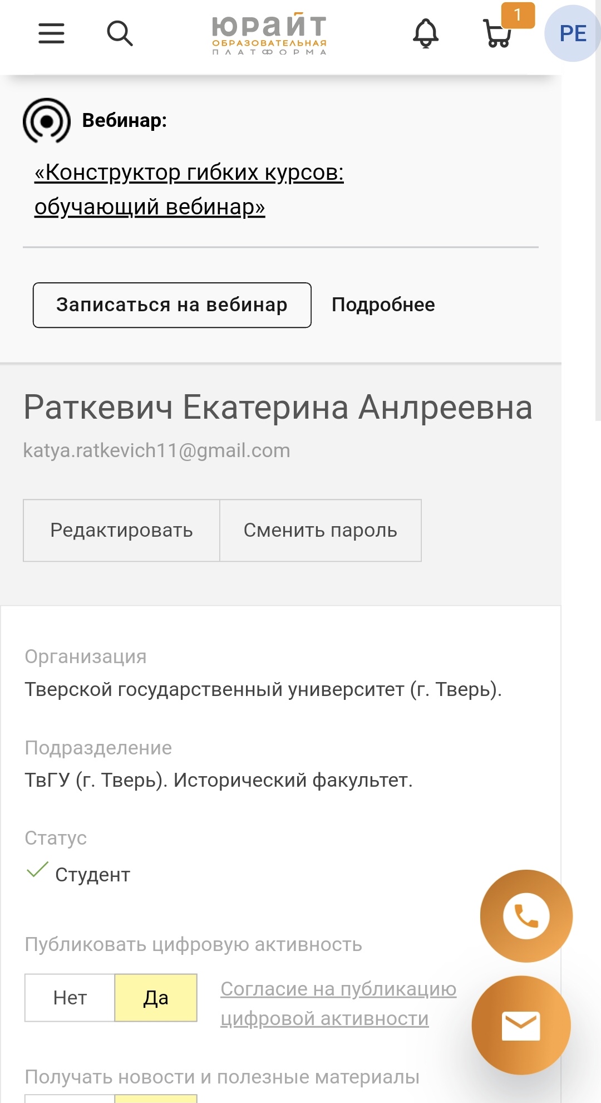Click the email katya.ratkevich11@gmail.com
The image size is (601, 1103).
(x=156, y=450)
